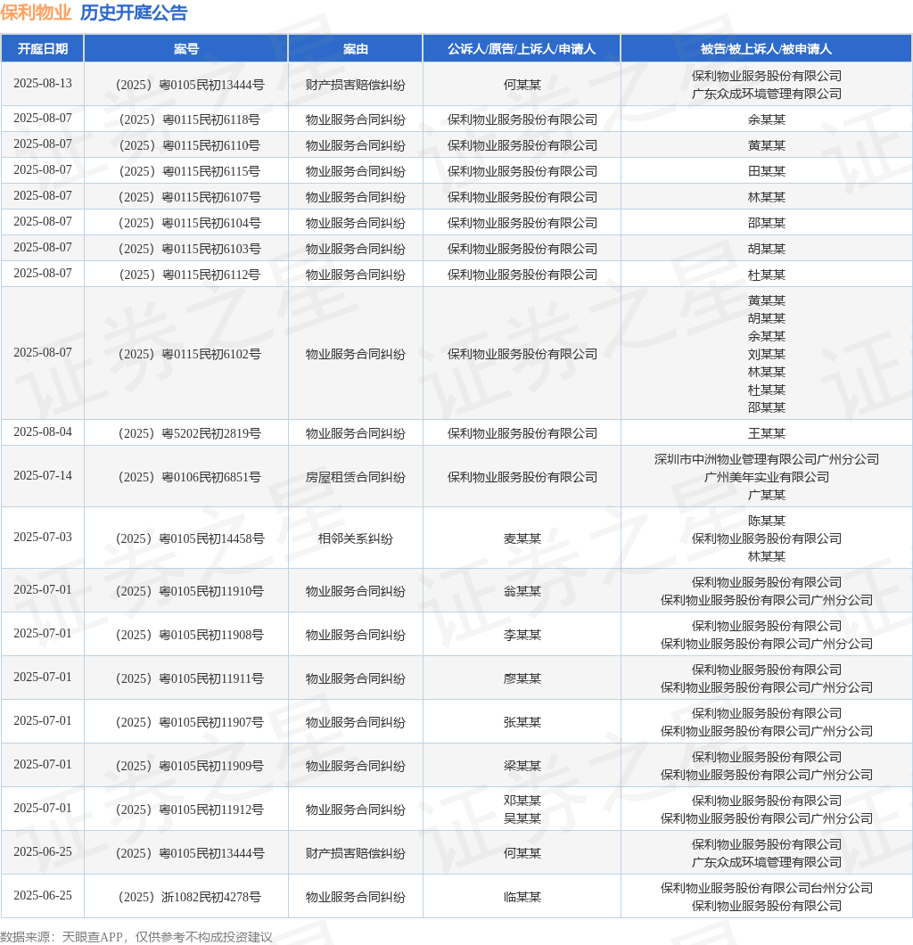Click defendant 陈某某

(x=767, y=522)
